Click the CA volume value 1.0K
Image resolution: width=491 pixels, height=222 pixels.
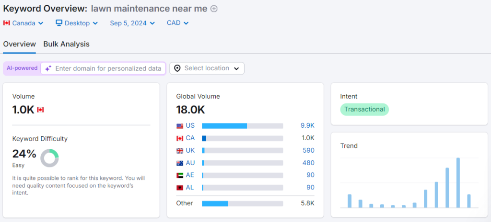(307, 138)
